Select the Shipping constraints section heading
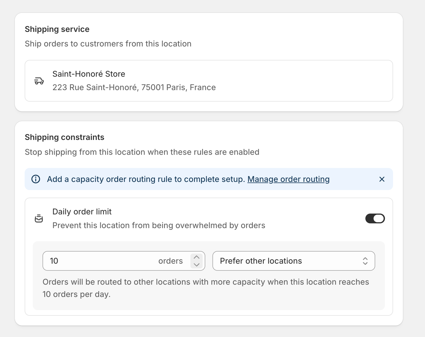 [64, 137]
